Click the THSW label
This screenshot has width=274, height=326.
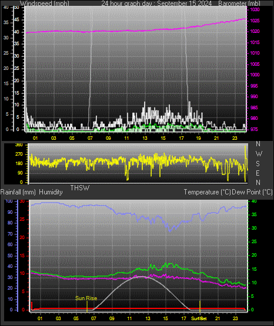tap(80, 188)
